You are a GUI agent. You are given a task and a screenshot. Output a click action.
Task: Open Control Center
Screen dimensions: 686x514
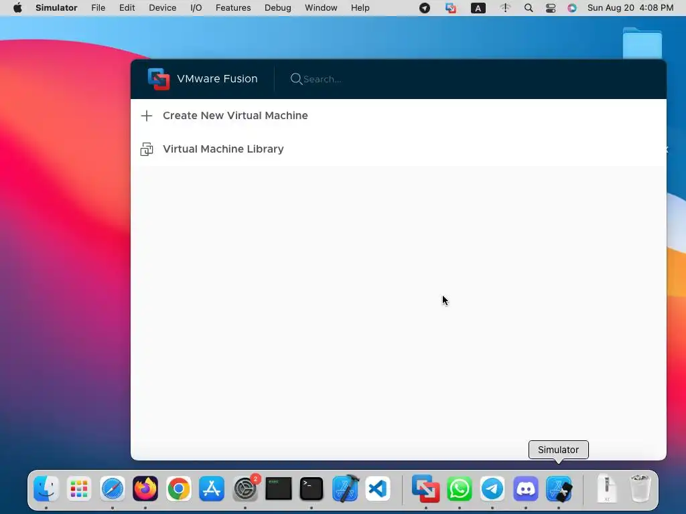point(551,8)
